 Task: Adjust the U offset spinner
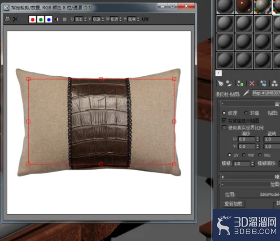pos(258,139)
